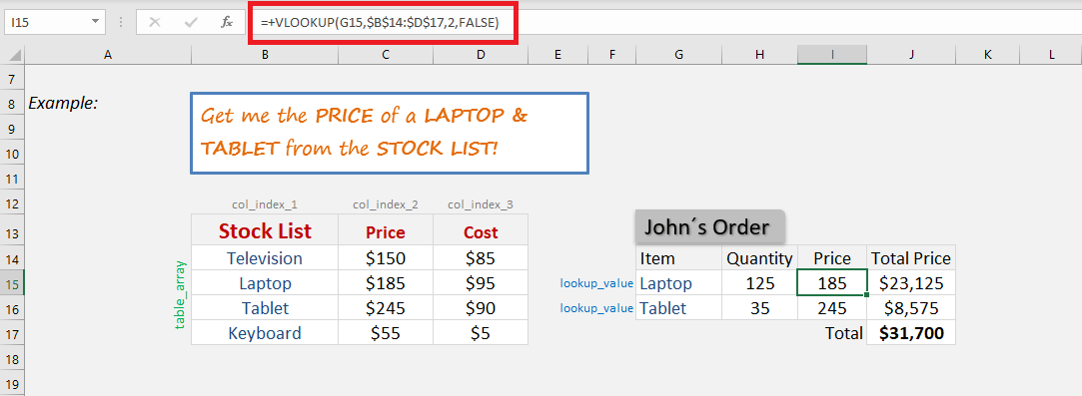Click the Select All corner triangle
This screenshot has width=1082, height=396.
12,55
